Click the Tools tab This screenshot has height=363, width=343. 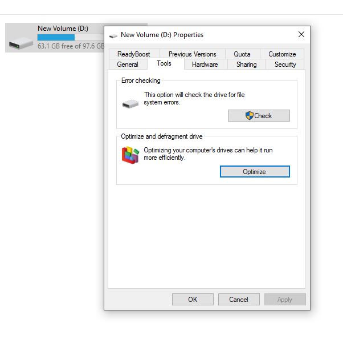(x=164, y=63)
